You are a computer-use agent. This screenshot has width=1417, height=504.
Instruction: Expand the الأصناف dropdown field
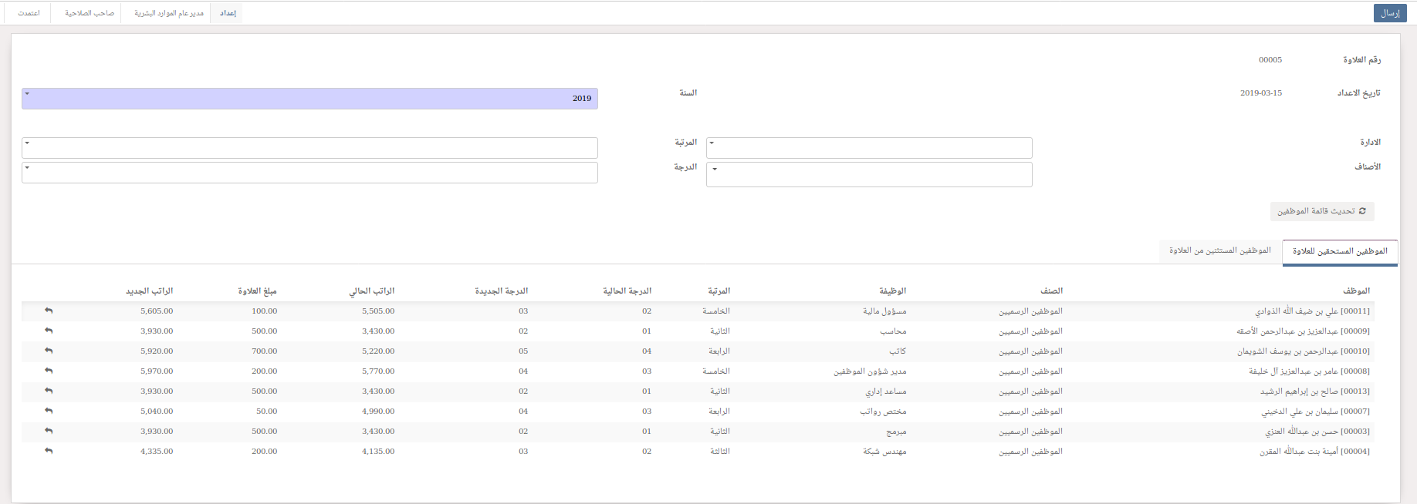[x=869, y=174]
